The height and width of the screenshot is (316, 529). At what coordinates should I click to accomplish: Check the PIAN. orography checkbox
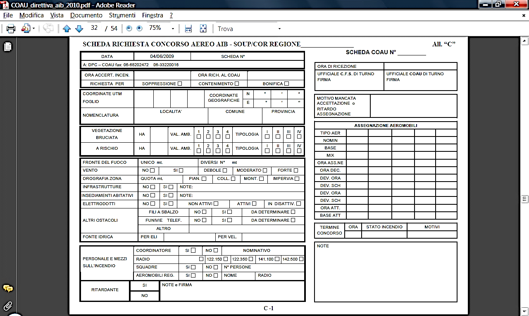[204, 179]
